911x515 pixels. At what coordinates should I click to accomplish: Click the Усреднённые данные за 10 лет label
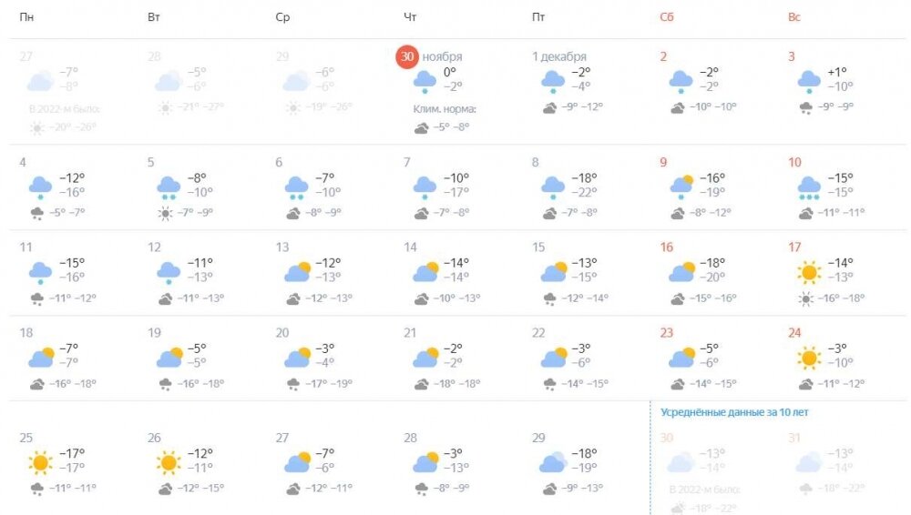coord(734,411)
